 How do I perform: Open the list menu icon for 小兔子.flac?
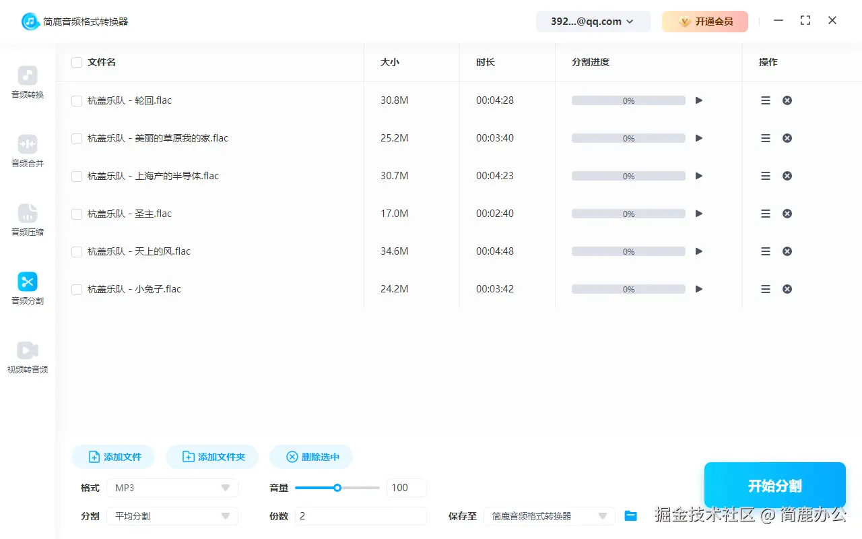[766, 289]
